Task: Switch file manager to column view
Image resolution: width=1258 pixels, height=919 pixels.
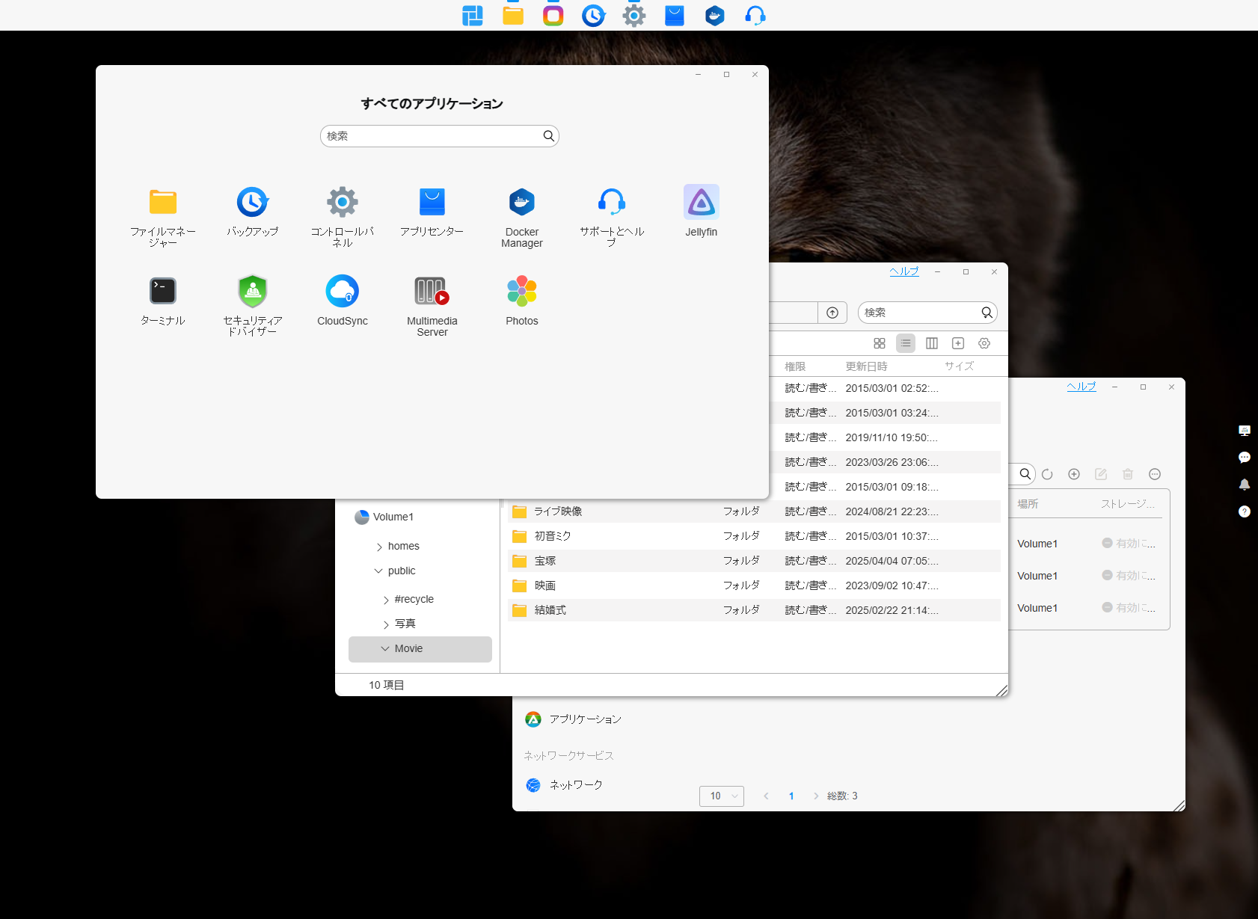Action: pos(932,343)
